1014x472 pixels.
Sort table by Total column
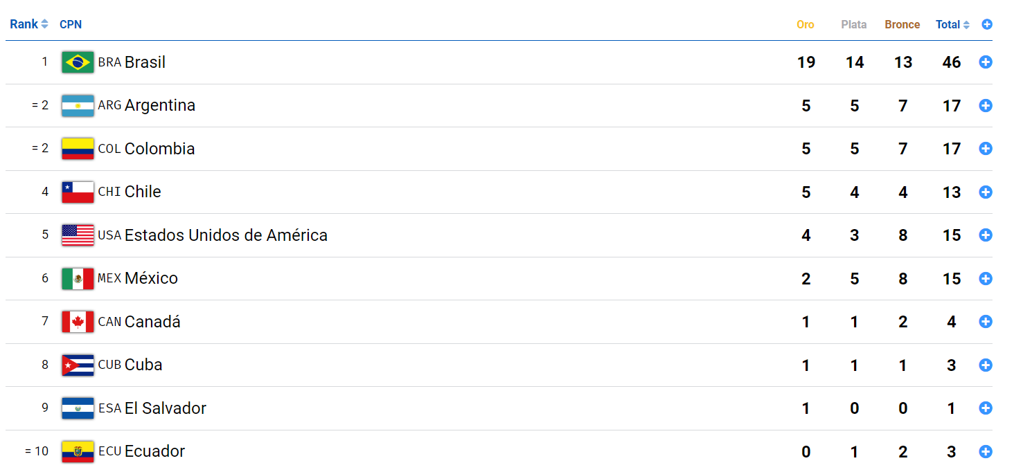952,24
